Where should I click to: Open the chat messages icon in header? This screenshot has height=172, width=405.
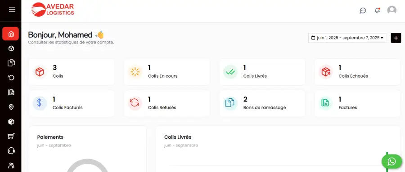point(363,11)
